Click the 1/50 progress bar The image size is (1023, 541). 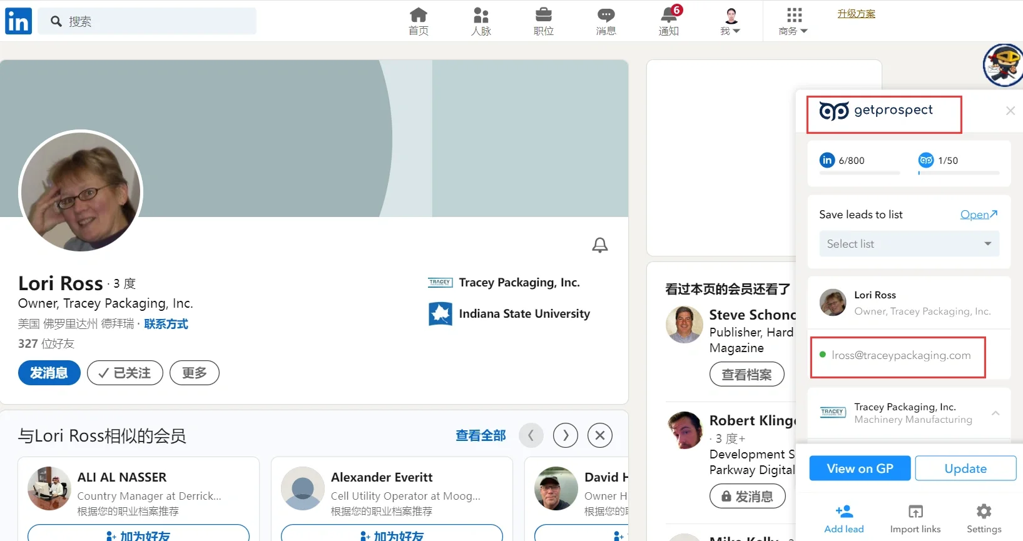[x=959, y=173]
